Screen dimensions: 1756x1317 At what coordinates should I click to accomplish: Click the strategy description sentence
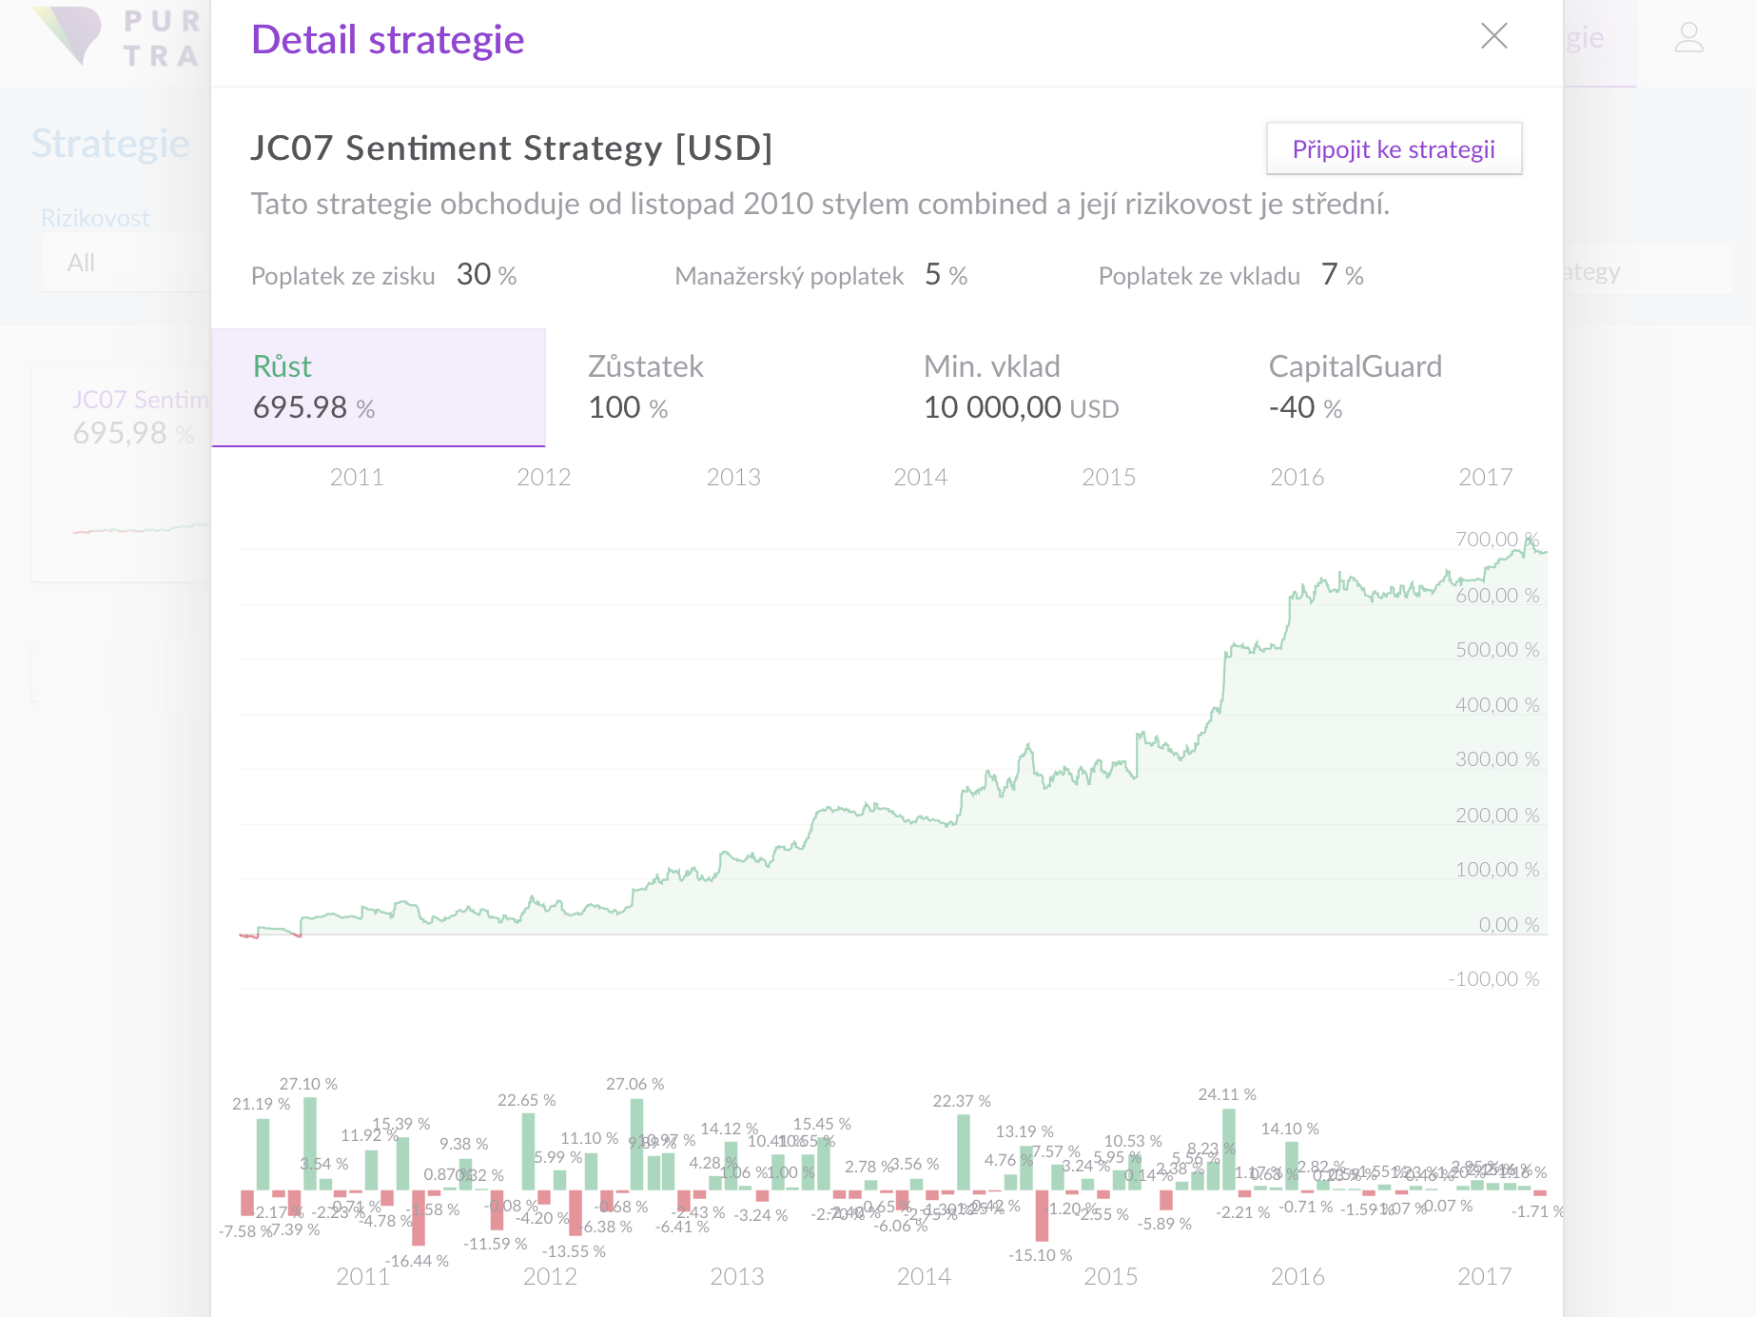pyautogui.click(x=820, y=204)
